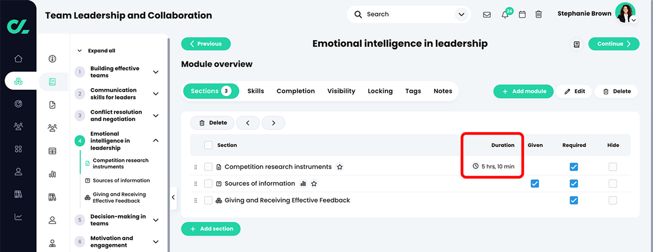Image resolution: width=653 pixels, height=252 pixels.
Task: Click in the Search field
Action: tap(408, 15)
